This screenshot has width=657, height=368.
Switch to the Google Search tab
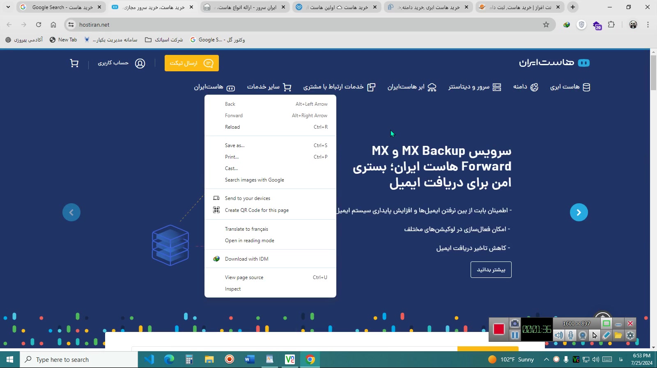pos(61,7)
